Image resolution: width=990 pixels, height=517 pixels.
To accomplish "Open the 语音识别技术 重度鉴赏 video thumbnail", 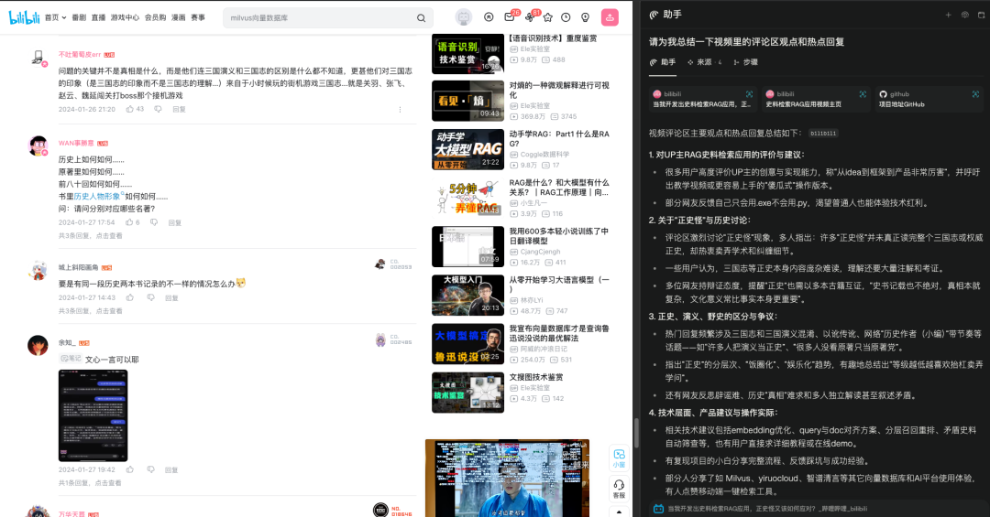I will (x=467, y=54).
